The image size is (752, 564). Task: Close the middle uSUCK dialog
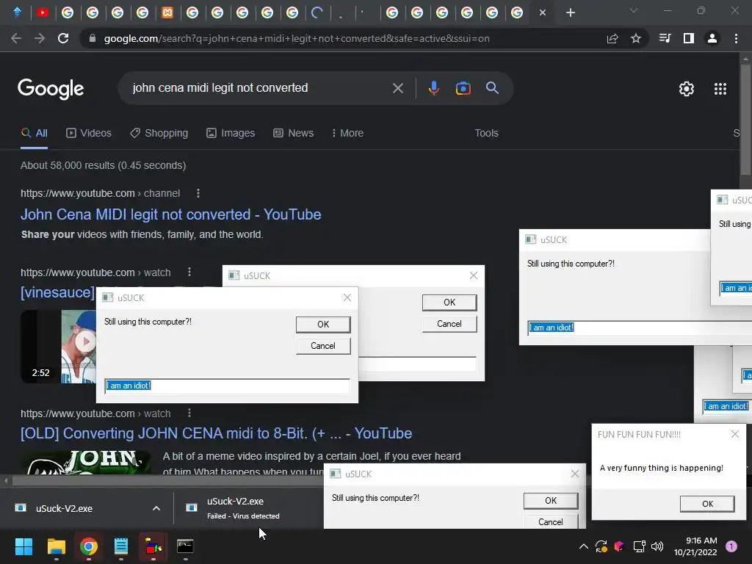(x=474, y=275)
